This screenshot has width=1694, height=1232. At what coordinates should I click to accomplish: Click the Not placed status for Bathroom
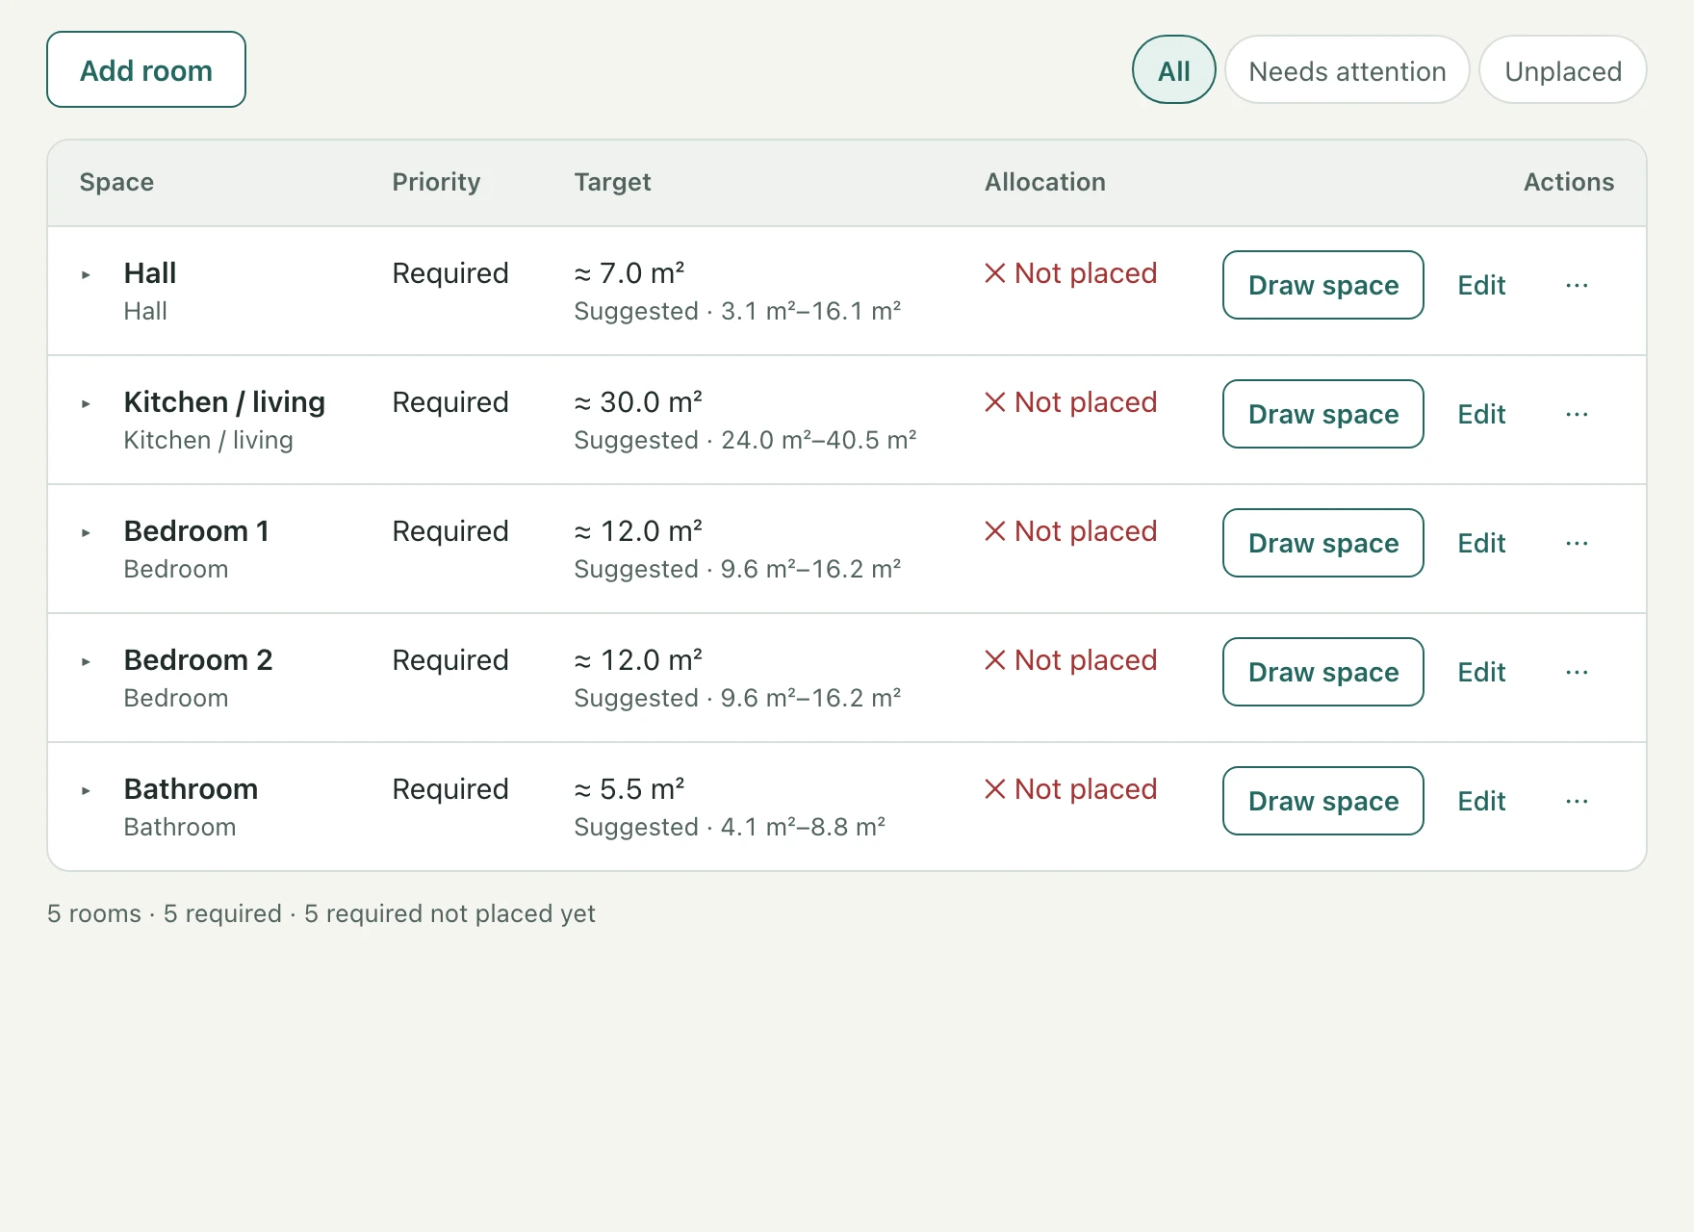coord(1070,789)
